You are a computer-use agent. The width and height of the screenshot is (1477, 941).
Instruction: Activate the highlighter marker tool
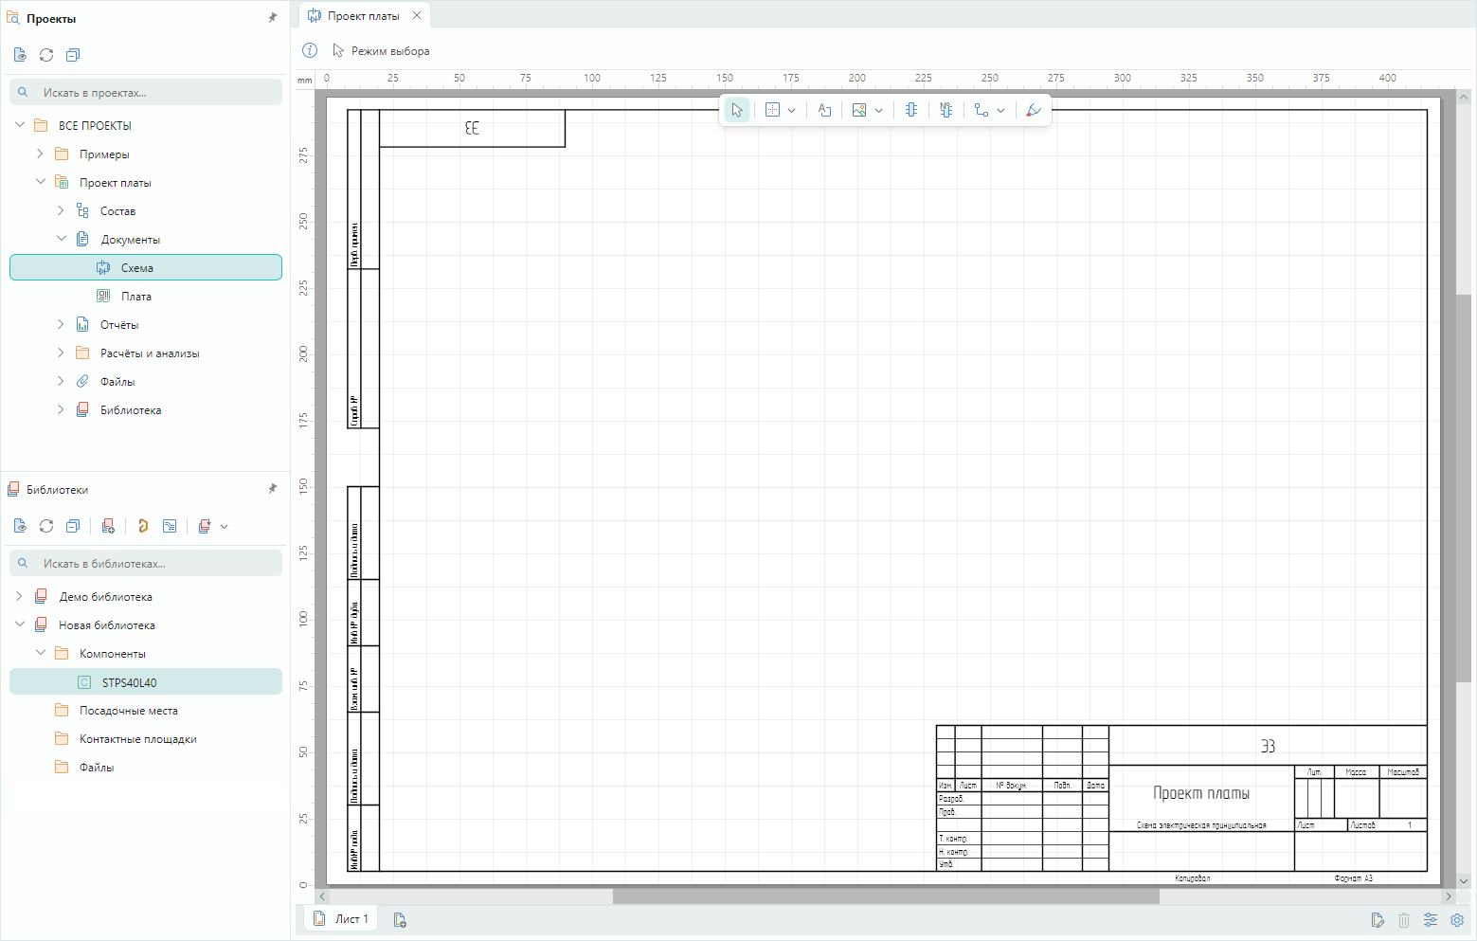point(1033,111)
